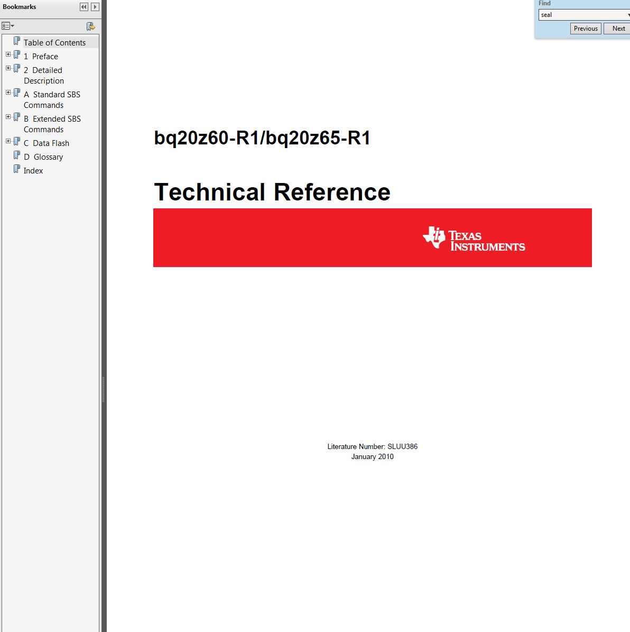630x632 pixels.
Task: Click the bq20z60-R1/bq20z65-R1 heading
Action: coord(262,138)
